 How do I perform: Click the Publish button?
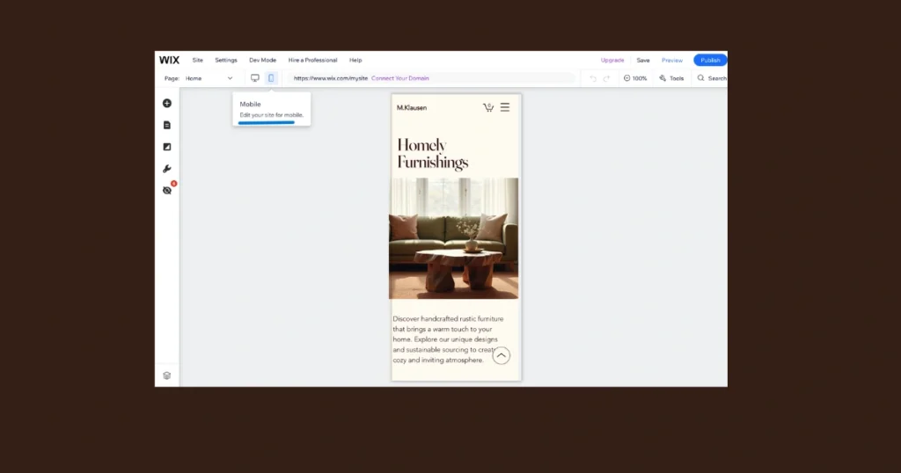point(710,60)
